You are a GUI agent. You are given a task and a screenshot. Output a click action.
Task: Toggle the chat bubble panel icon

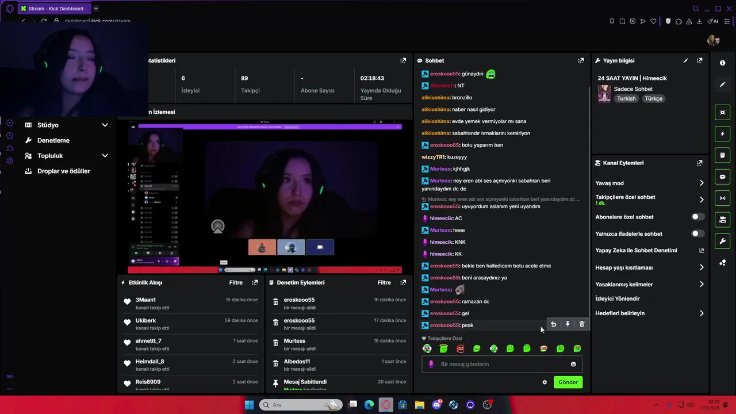pos(723,177)
